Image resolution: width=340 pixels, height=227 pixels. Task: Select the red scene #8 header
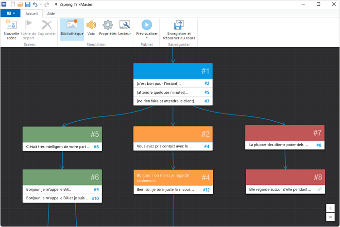(x=286, y=177)
